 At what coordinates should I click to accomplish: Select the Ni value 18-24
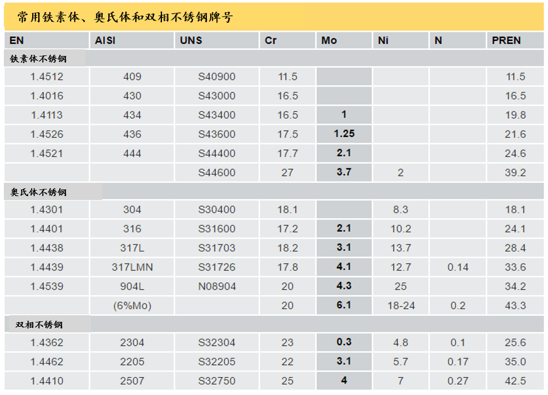click(401, 306)
